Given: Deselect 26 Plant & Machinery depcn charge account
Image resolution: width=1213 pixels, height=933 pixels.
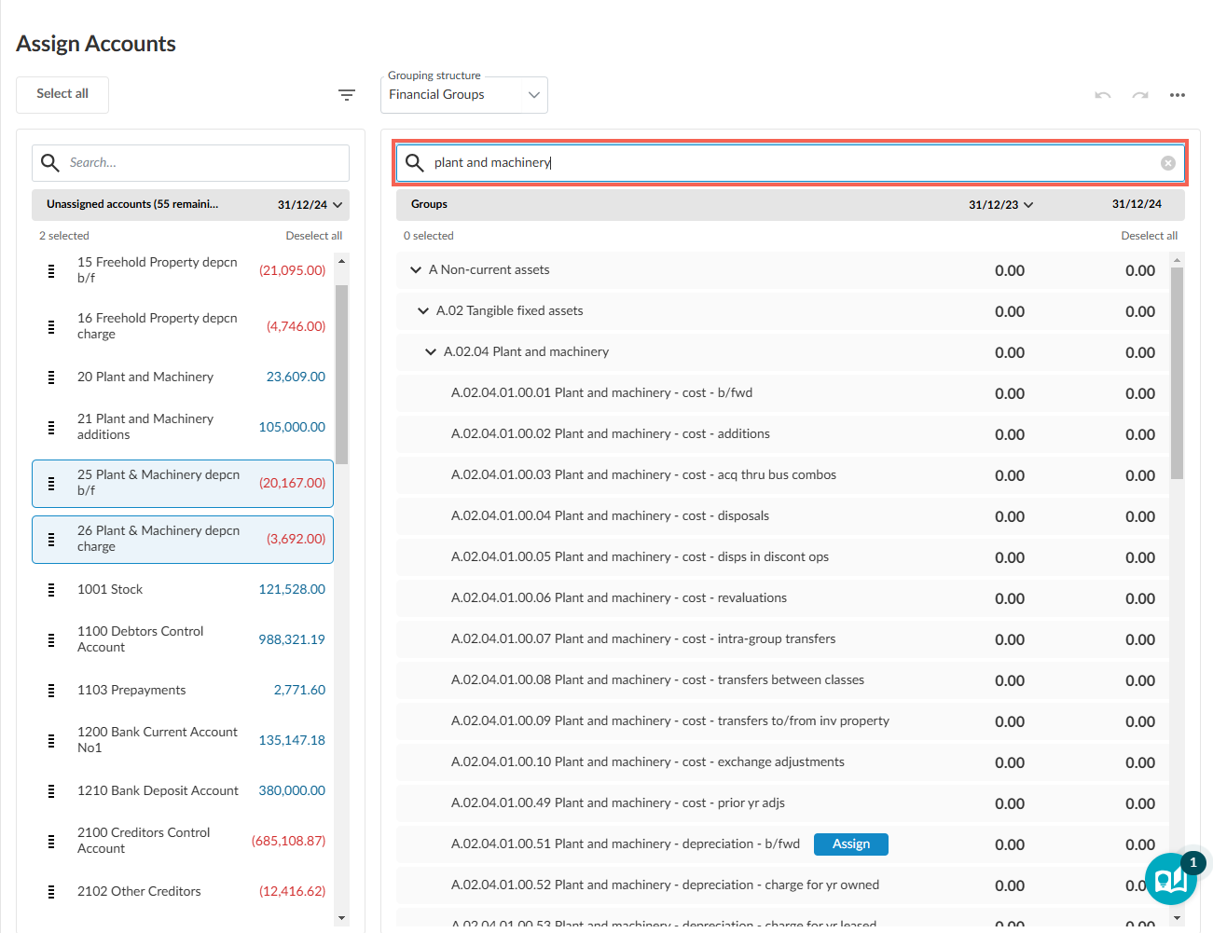Looking at the screenshot, I should coord(183,540).
